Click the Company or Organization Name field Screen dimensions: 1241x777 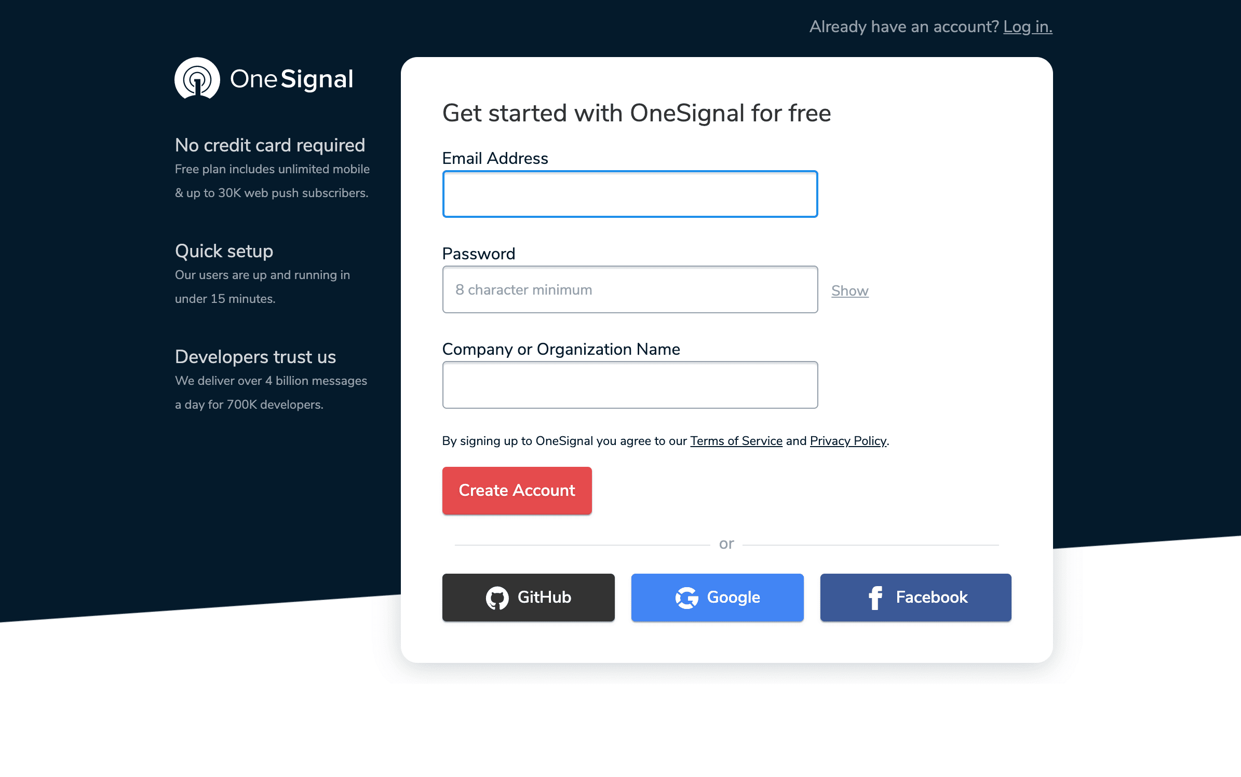(630, 385)
